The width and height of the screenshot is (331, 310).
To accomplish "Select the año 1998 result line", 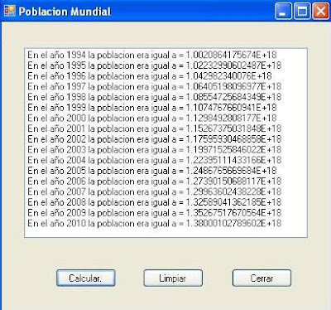I will (155, 97).
